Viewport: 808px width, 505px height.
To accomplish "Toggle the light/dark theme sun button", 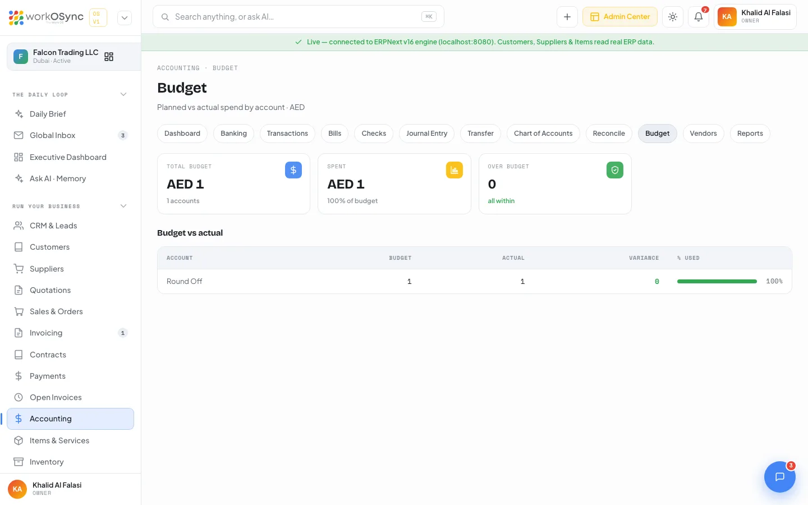I will tap(673, 17).
